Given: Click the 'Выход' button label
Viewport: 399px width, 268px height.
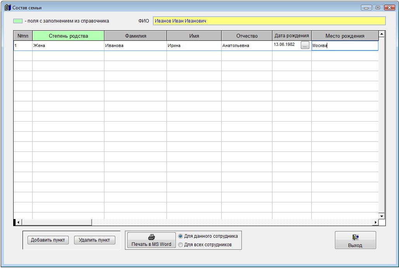Looking at the screenshot, I should 355,245.
